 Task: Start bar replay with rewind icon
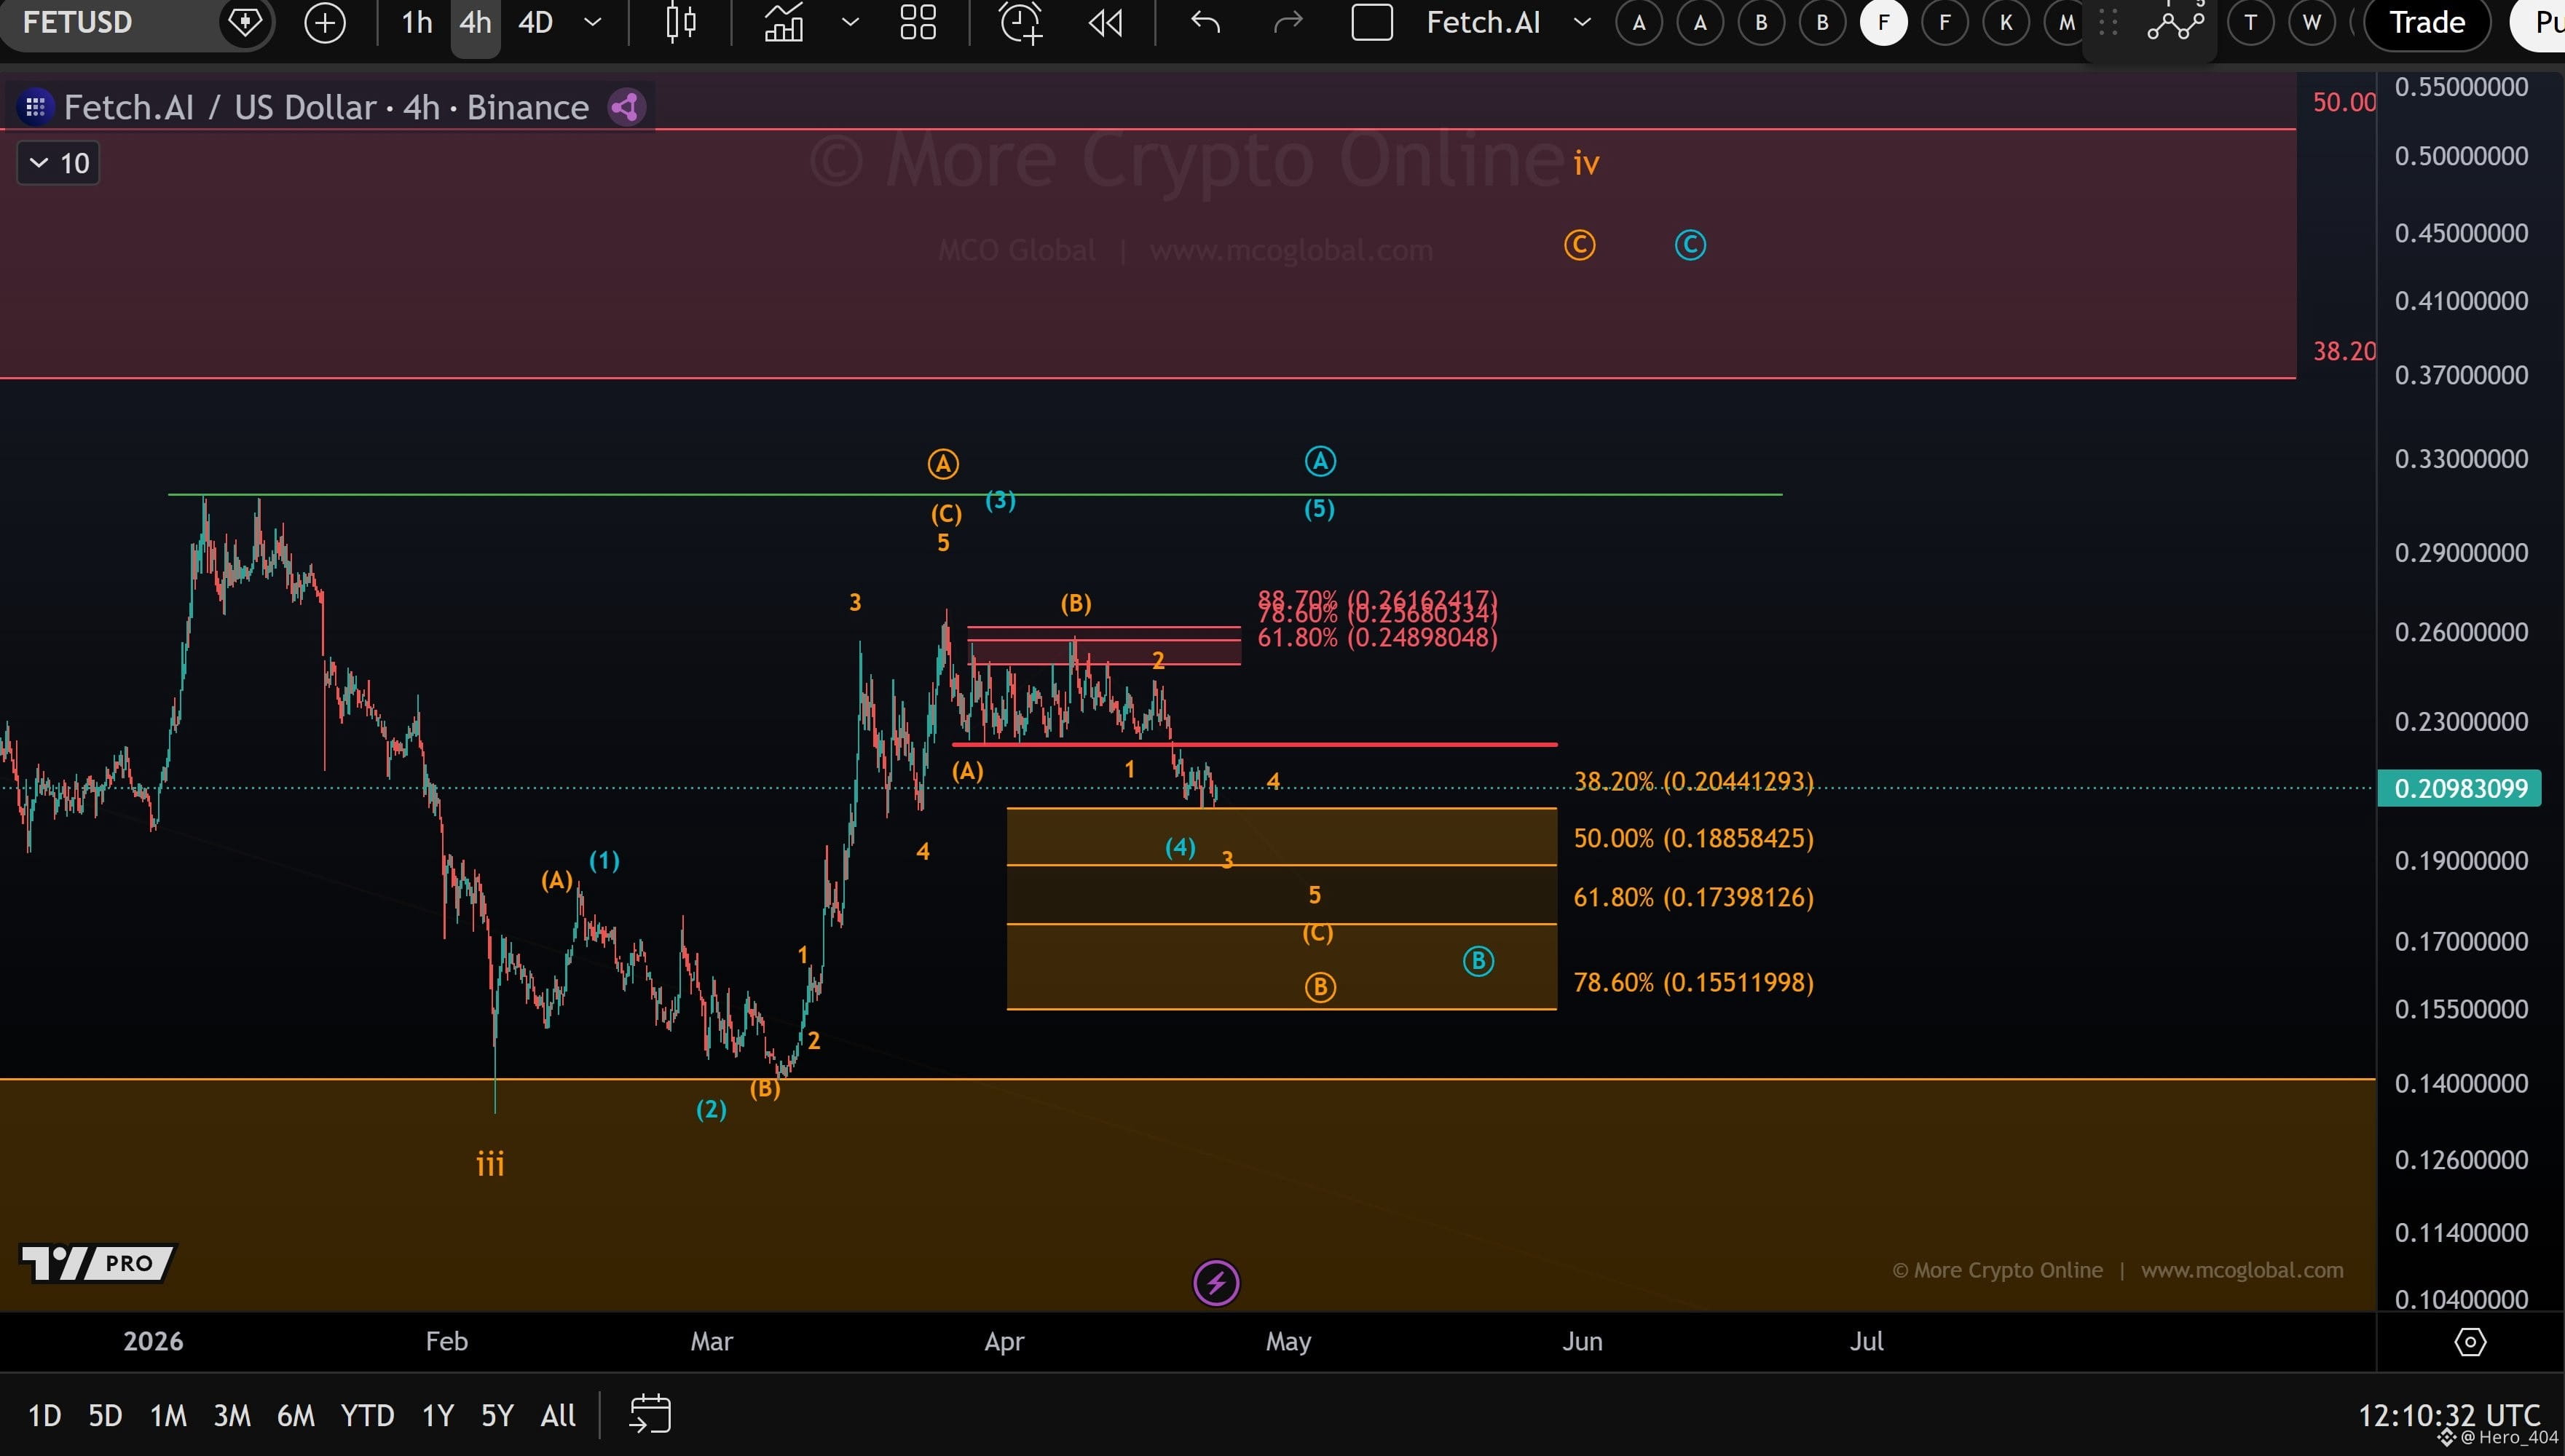pyautogui.click(x=1106, y=22)
